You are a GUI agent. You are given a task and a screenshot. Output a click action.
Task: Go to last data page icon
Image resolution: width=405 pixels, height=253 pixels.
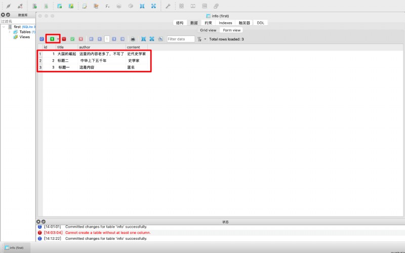(123, 39)
